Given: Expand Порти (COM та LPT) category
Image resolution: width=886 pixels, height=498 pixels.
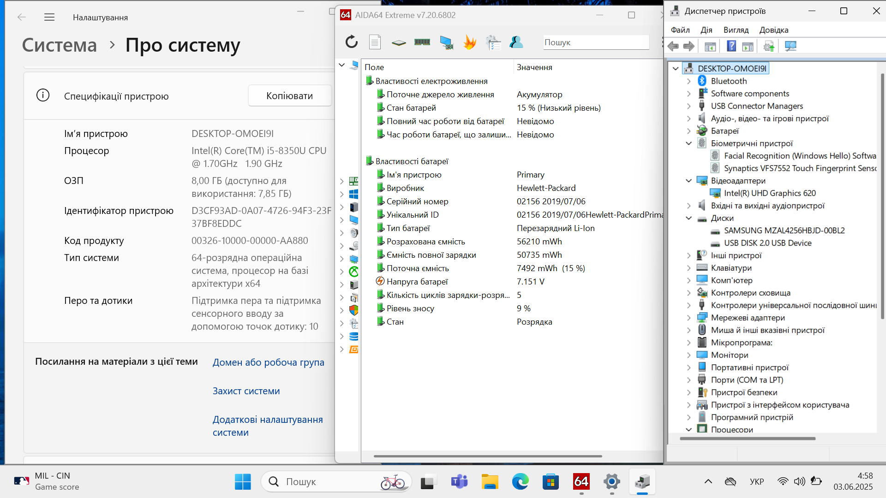Looking at the screenshot, I should (x=688, y=380).
